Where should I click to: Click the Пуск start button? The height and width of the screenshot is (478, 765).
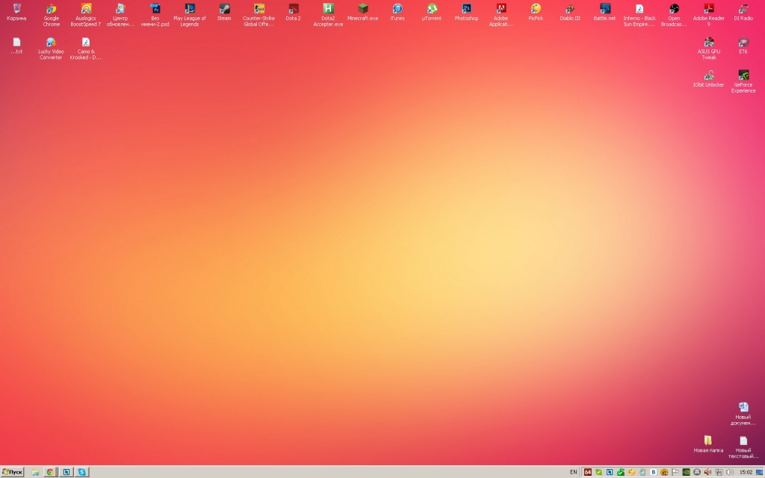pos(13,472)
